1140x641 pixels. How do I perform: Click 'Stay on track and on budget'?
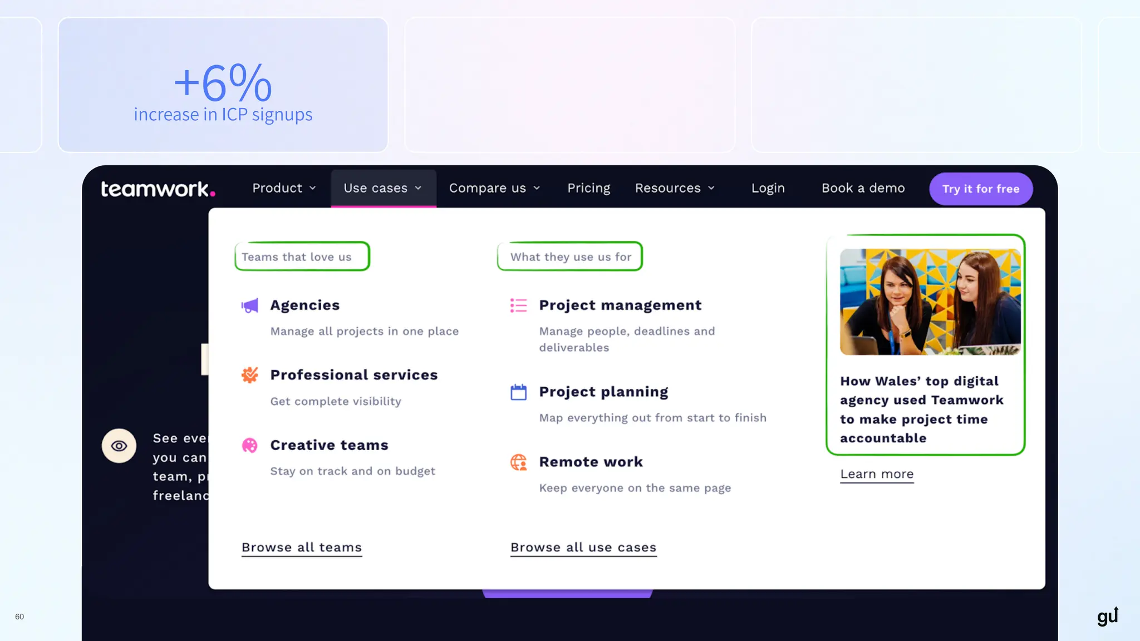(353, 471)
